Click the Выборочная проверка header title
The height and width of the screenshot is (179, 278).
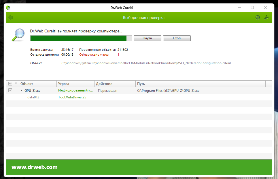[144, 18]
